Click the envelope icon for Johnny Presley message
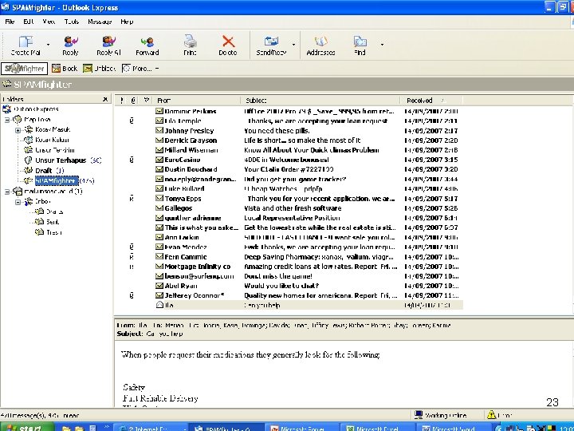This screenshot has height=431, width=574. tap(159, 130)
